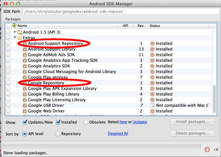Click the Google Play APK Expansion Library icon
This screenshot has width=221, height=157.
click(25, 88)
